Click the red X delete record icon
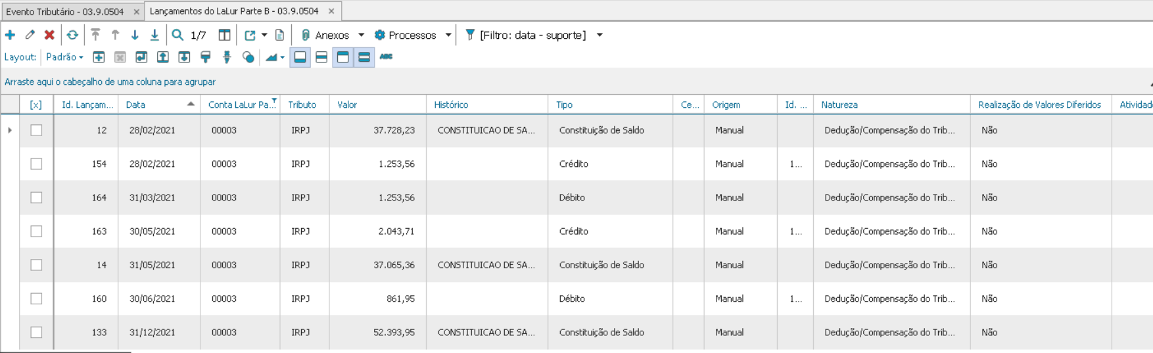Image resolution: width=1153 pixels, height=353 pixels. [49, 35]
